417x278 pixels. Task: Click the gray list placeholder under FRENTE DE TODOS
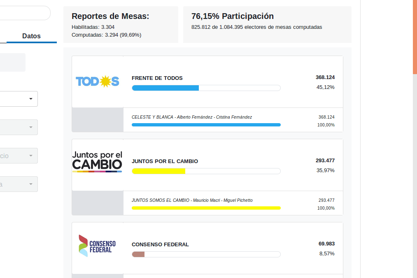coord(97,120)
